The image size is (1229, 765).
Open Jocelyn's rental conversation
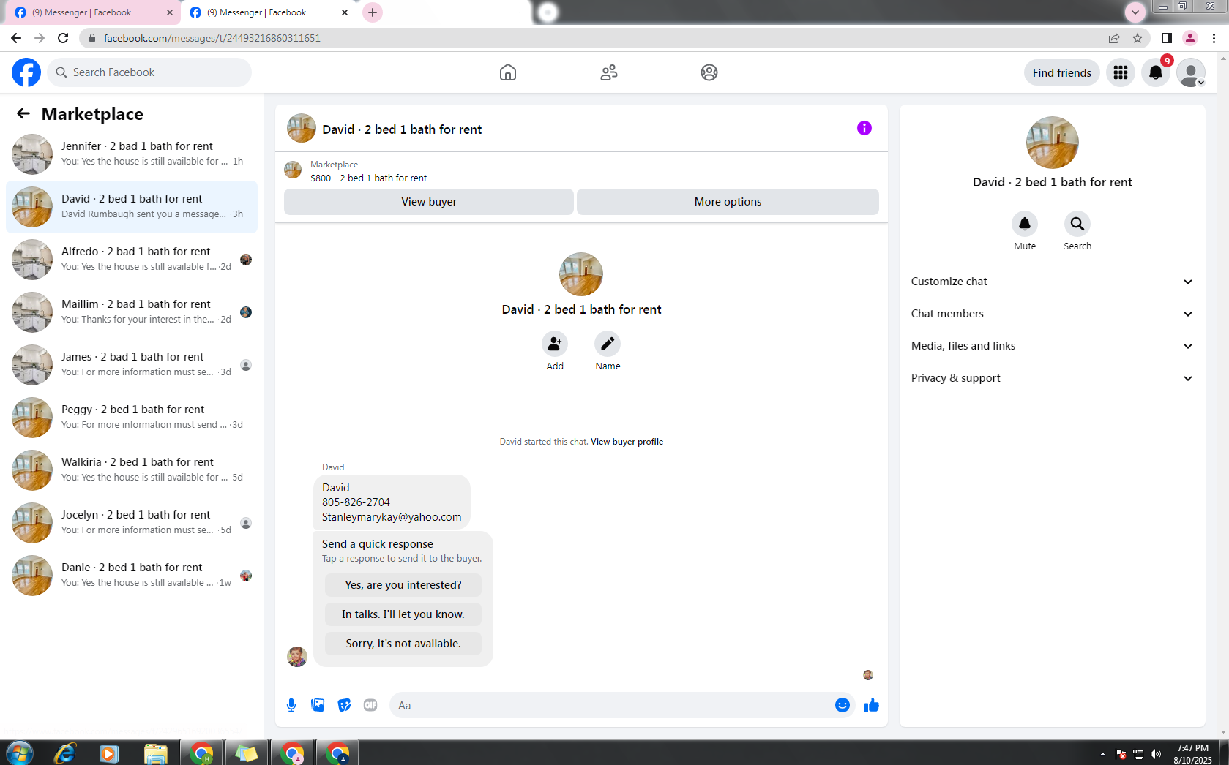click(x=132, y=523)
